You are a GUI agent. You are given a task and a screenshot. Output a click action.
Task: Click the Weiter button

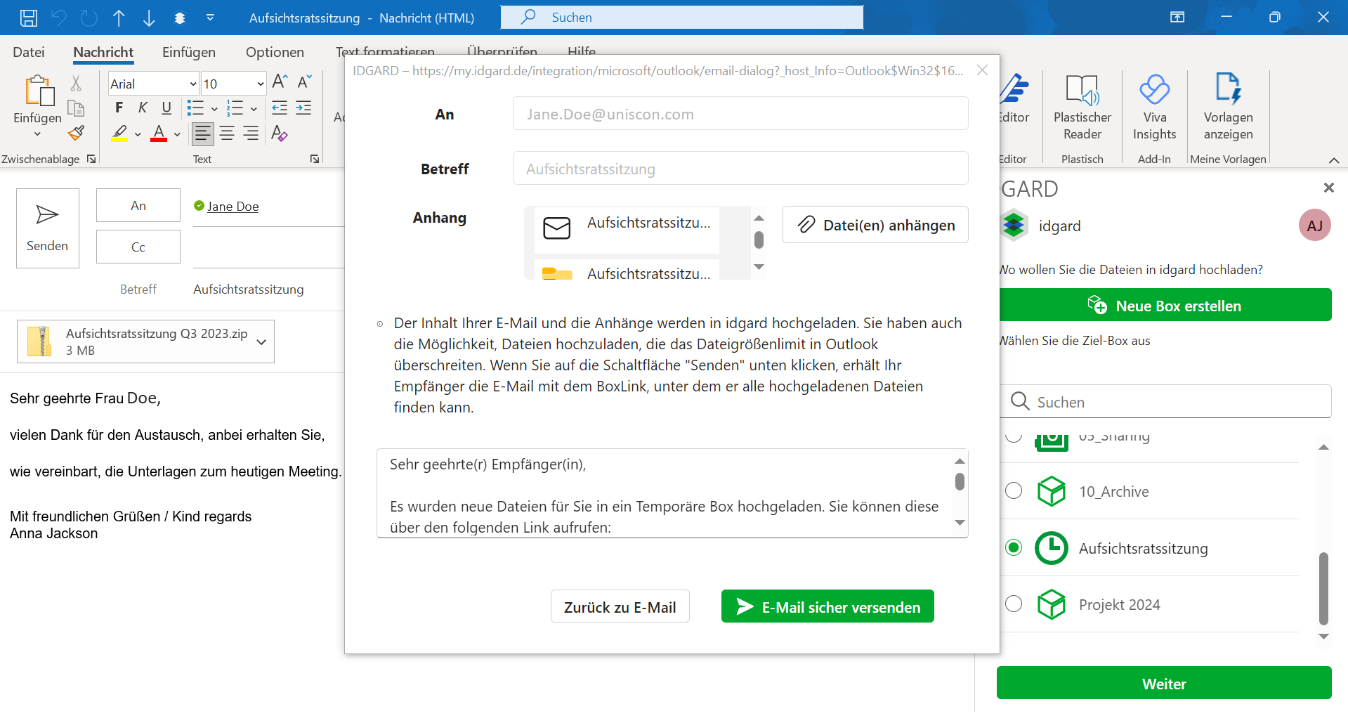click(x=1164, y=683)
